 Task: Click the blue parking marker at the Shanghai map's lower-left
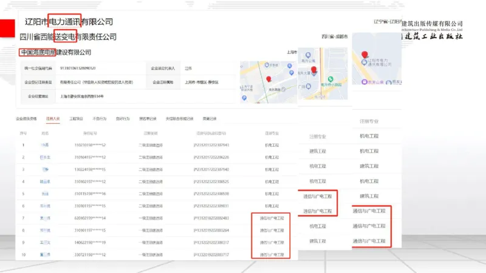(x=244, y=98)
